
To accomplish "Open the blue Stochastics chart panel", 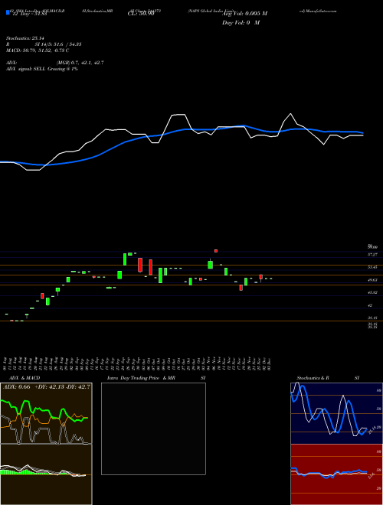I will (x=336, y=413).
